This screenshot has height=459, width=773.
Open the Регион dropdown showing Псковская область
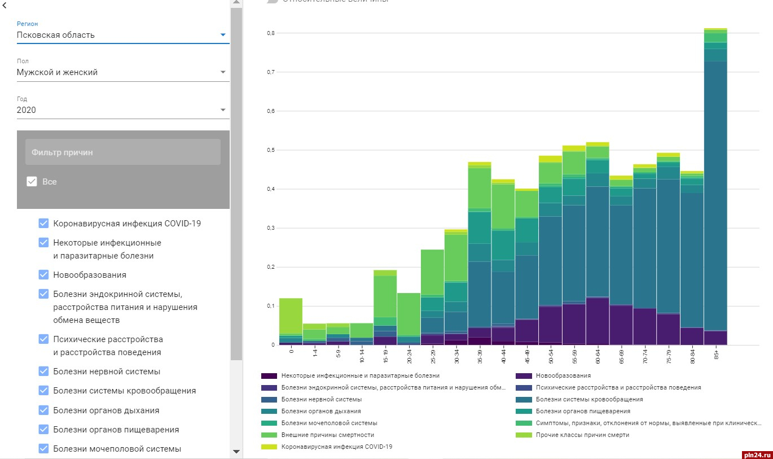[123, 35]
